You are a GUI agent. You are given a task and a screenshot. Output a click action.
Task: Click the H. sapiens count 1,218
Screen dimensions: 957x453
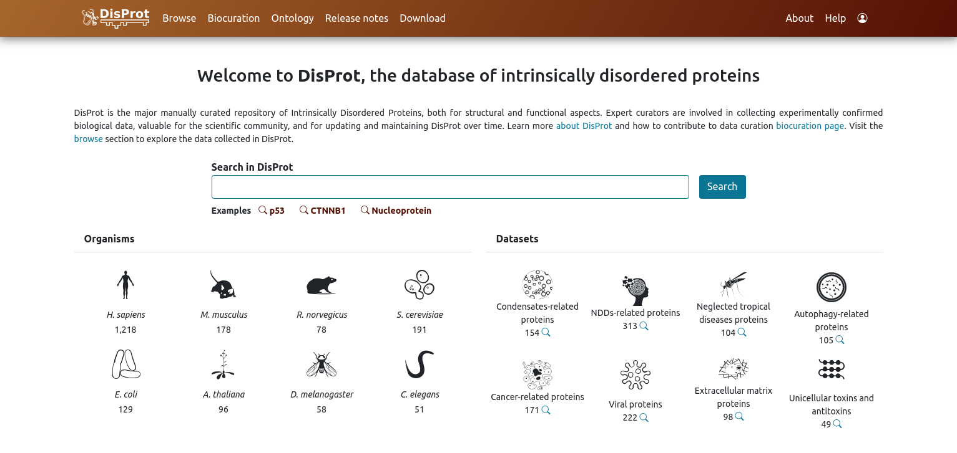click(125, 330)
